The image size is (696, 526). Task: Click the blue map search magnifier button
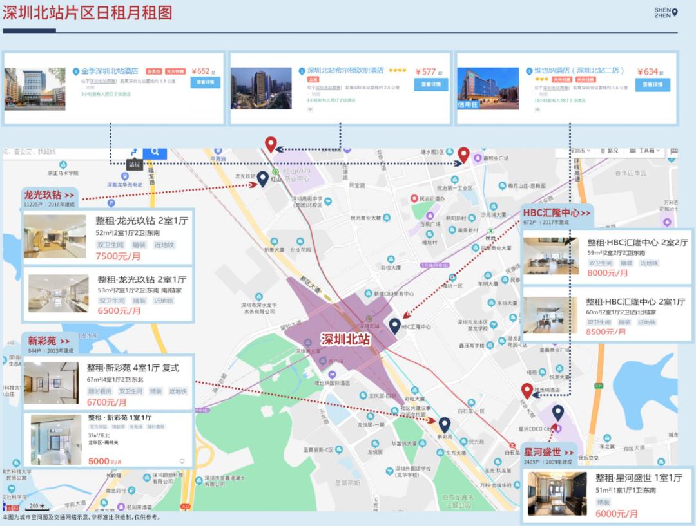(x=155, y=152)
